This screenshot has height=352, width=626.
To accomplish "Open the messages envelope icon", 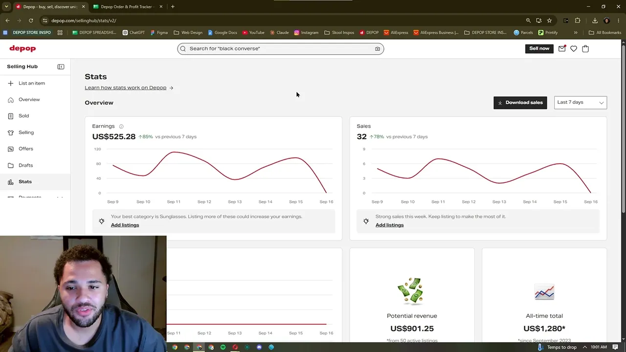I will click(562, 48).
